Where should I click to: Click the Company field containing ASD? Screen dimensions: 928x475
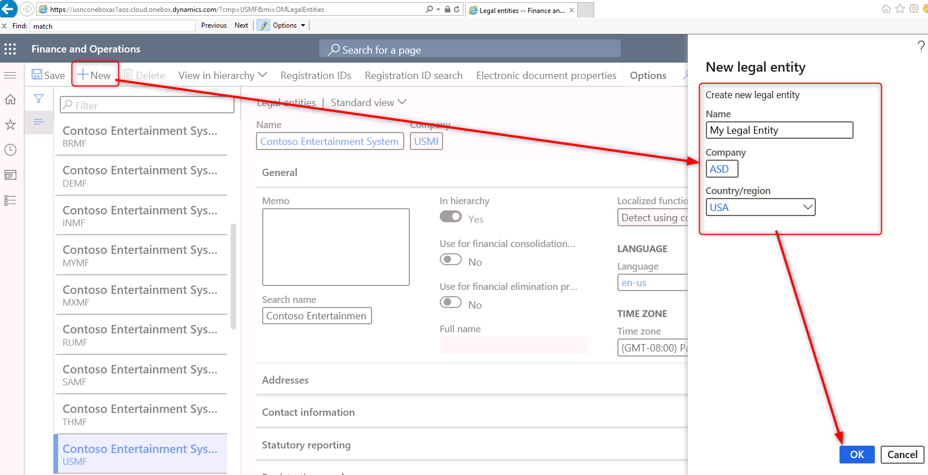[722, 169]
